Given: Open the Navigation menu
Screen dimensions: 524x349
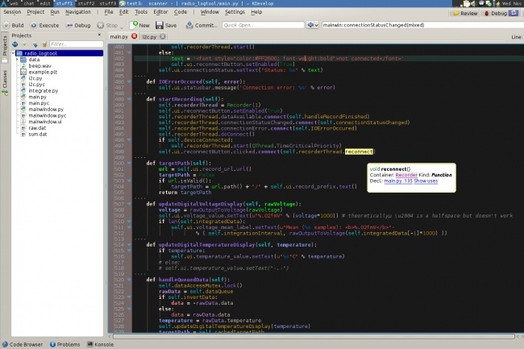Looking at the screenshot, I should [78, 12].
